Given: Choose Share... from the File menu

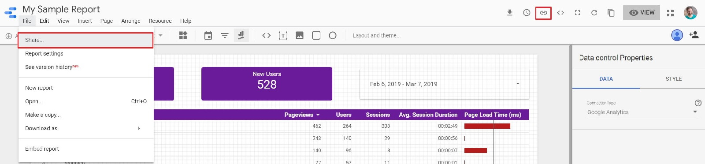Looking at the screenshot, I should (x=85, y=40).
